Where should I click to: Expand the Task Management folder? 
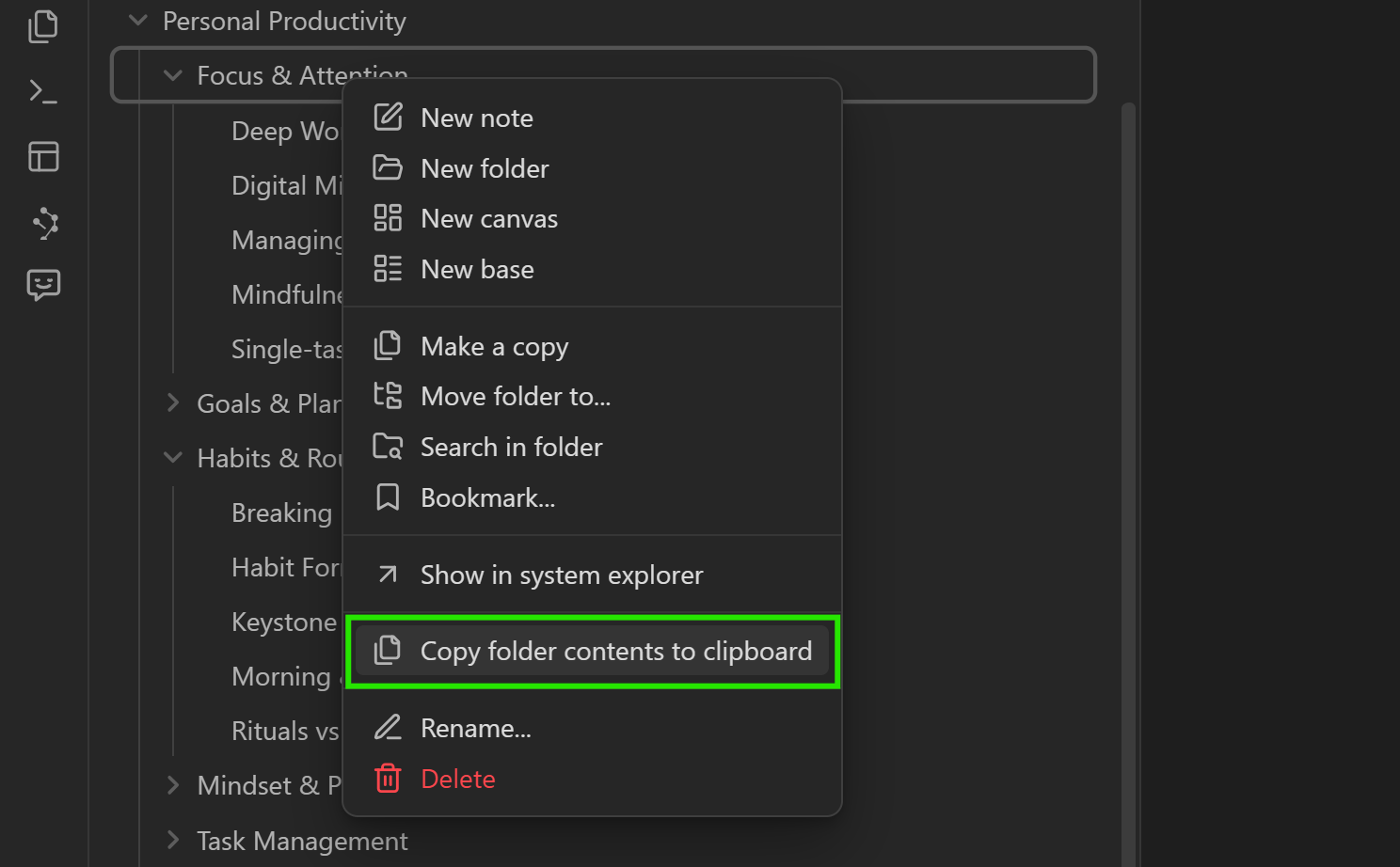[173, 840]
